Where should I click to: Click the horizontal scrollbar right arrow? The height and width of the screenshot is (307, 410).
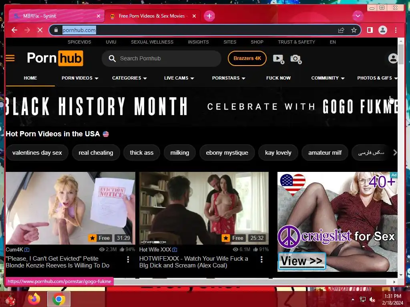coord(394,282)
